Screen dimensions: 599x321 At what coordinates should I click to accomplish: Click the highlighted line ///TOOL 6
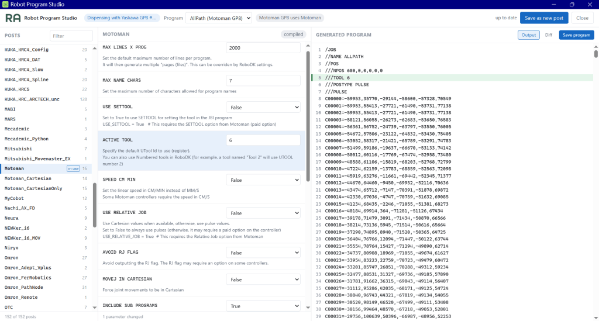tap(452, 78)
